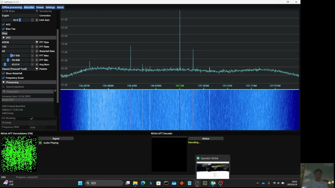Toggle the DC Blocking checkbox
The height and width of the screenshot is (188, 335).
coord(32,118)
